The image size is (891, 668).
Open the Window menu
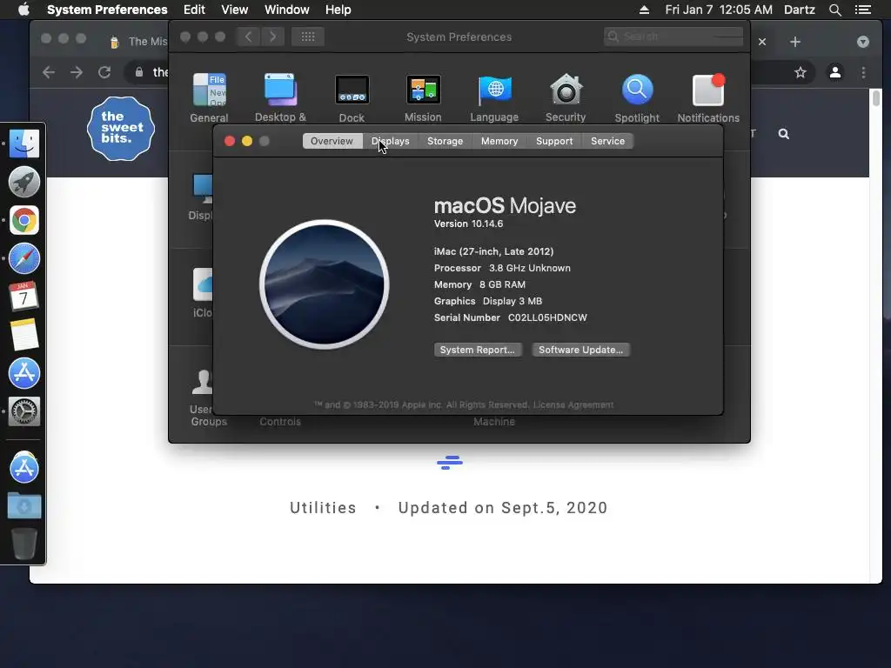(x=287, y=10)
